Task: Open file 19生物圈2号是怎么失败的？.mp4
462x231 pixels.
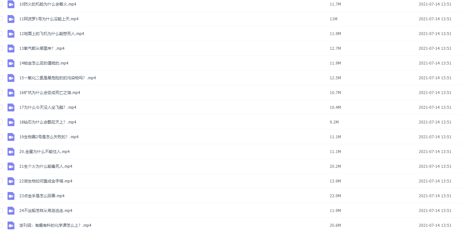Action: pos(49,137)
